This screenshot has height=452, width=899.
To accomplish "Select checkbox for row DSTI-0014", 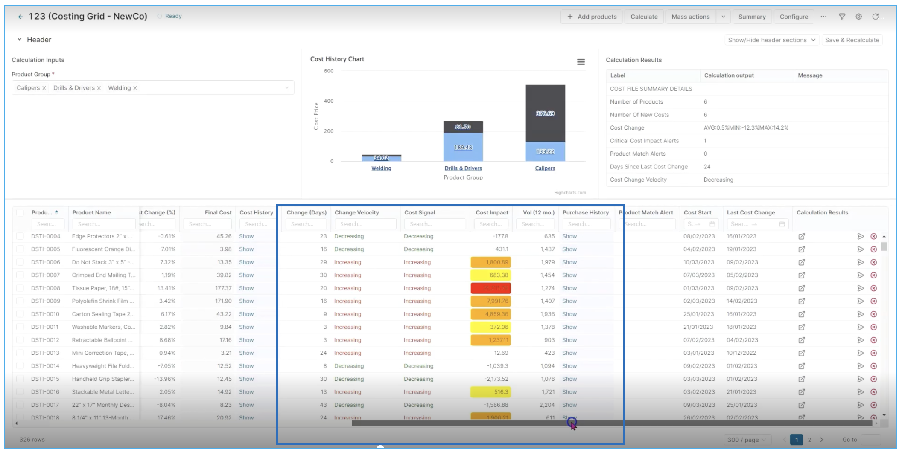I will pos(20,366).
